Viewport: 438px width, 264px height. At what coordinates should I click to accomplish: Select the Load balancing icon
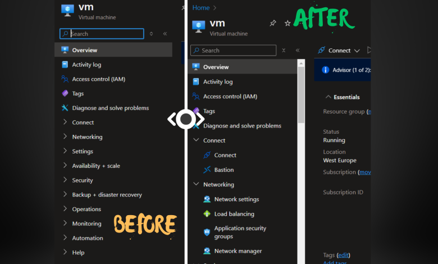pyautogui.click(x=207, y=214)
